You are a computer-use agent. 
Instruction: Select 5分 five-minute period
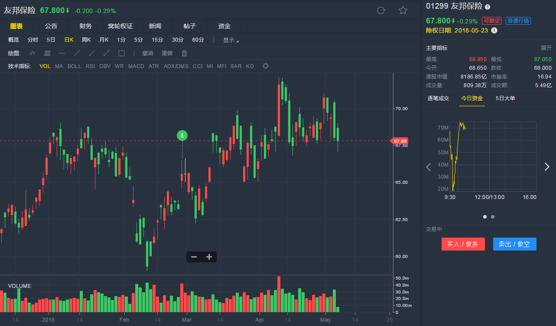point(138,40)
